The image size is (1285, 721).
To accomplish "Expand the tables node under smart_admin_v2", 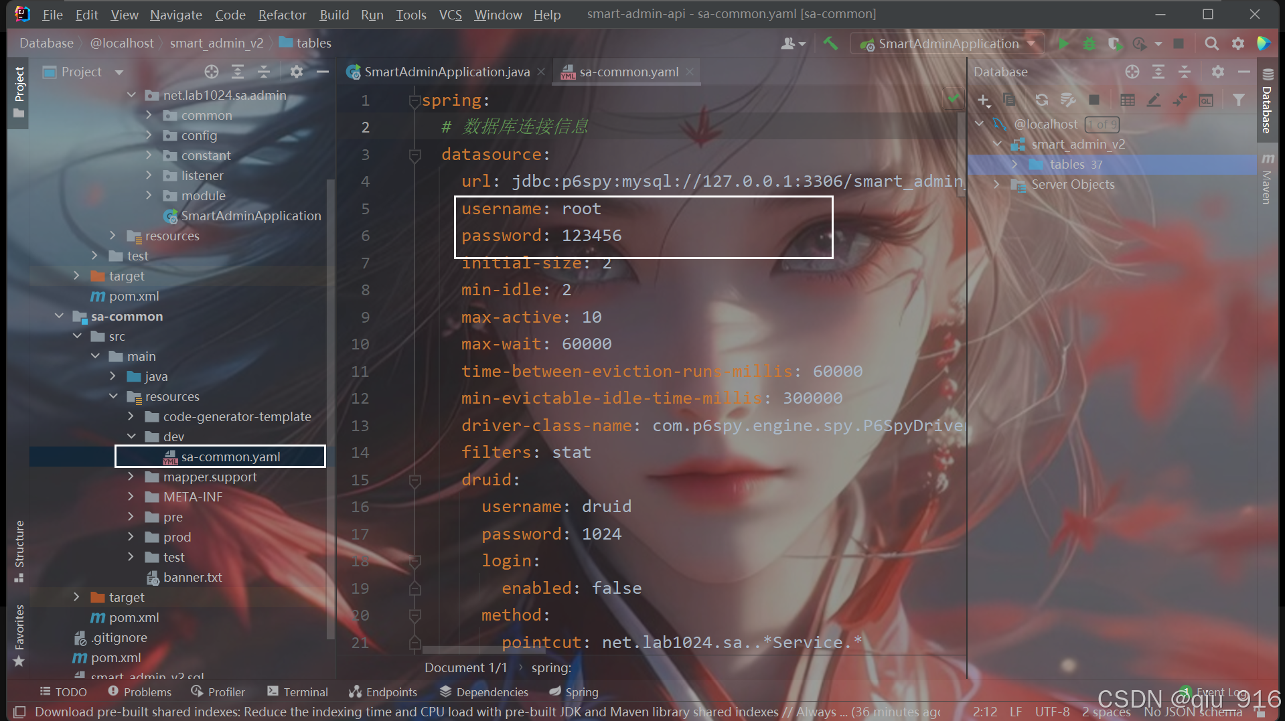I will pyautogui.click(x=1015, y=164).
